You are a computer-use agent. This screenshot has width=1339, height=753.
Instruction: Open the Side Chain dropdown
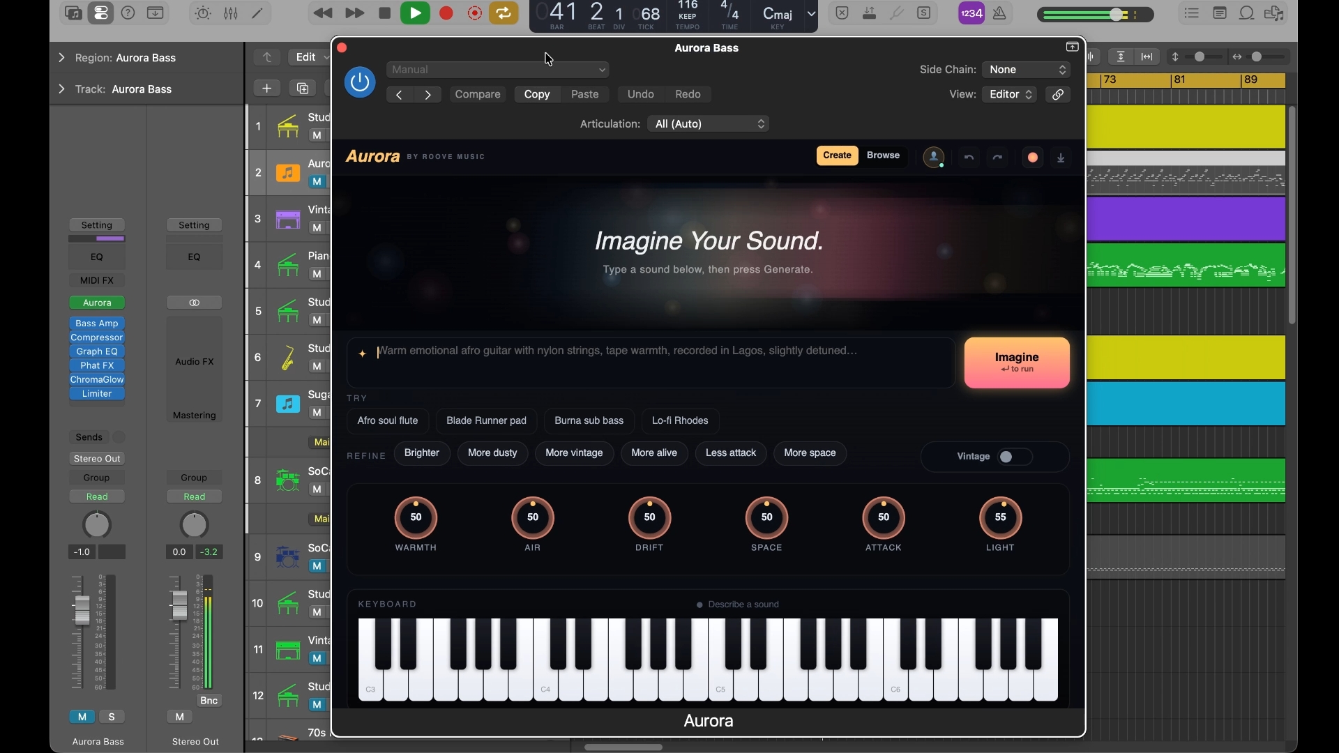point(1027,70)
